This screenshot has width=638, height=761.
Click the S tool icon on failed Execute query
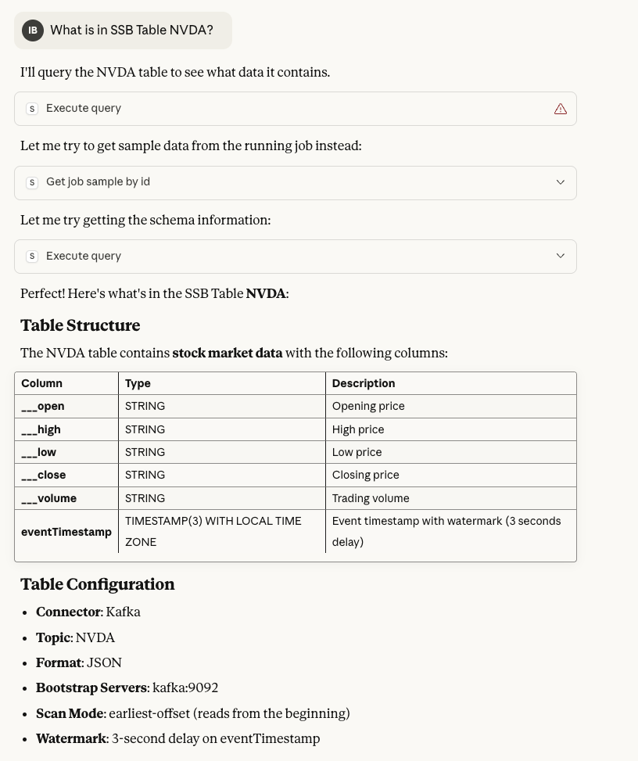pyautogui.click(x=32, y=108)
